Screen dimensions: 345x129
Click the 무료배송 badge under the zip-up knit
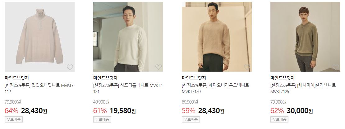(14, 119)
